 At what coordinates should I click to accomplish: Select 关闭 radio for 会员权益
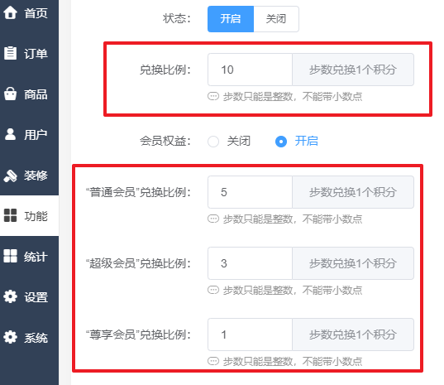[213, 142]
